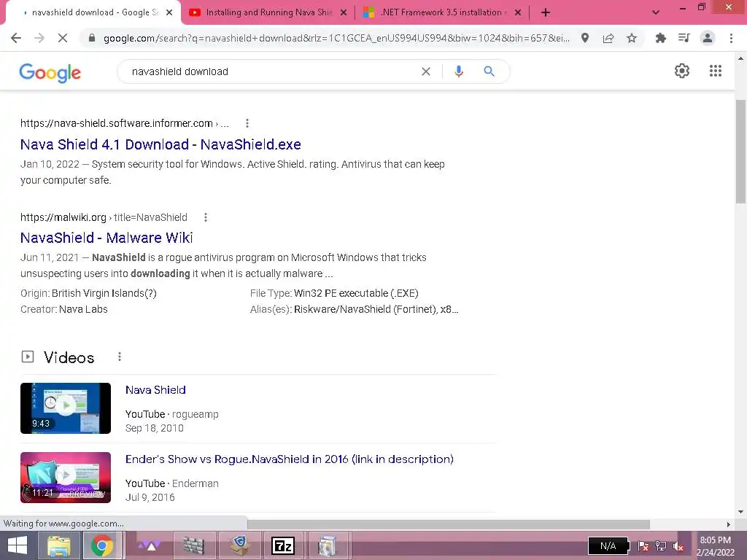Open the last taskbar application icon
This screenshot has width=747, height=560.
tap(328, 545)
